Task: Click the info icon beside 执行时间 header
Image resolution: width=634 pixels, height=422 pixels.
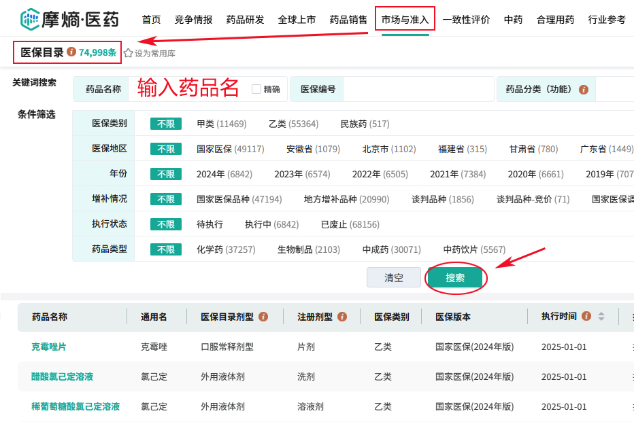Action: [586, 316]
